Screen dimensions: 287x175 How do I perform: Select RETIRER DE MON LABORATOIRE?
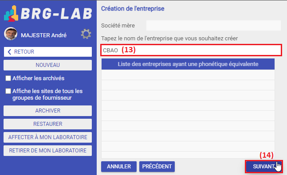[48, 151]
